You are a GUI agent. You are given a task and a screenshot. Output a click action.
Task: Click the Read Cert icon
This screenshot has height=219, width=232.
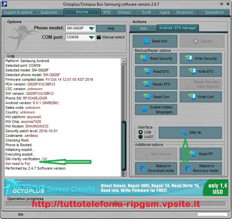click(148, 96)
